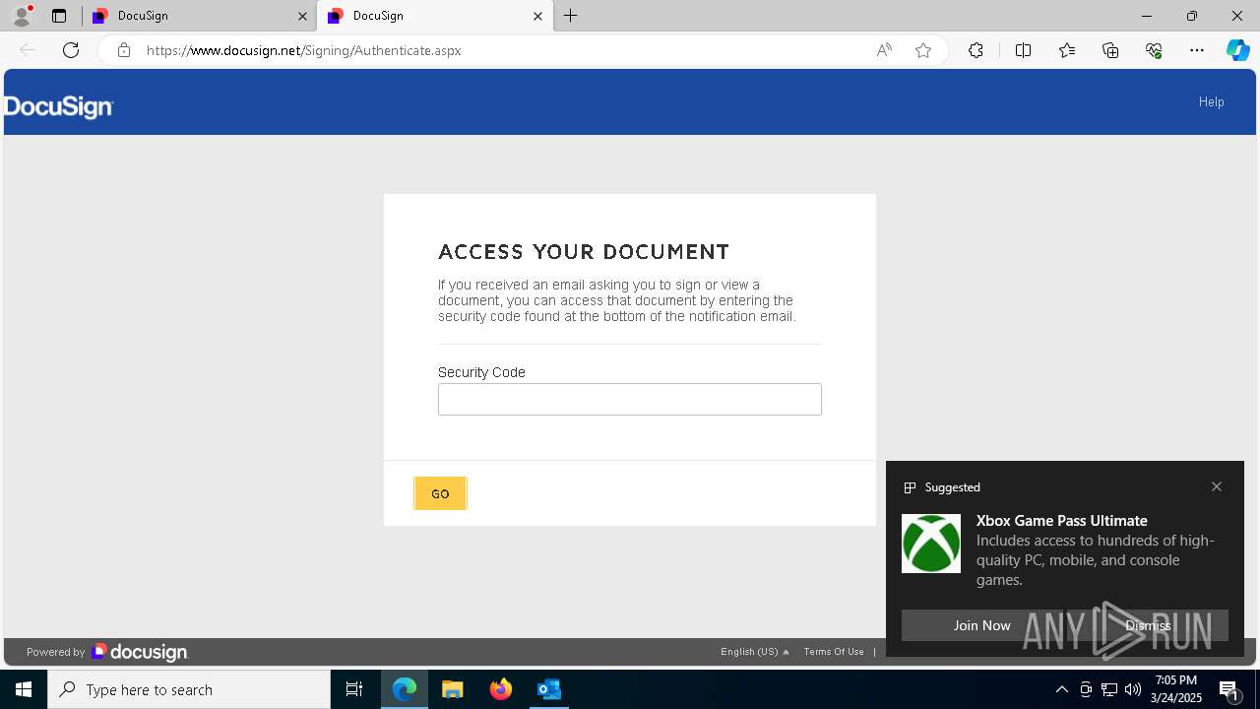Submit with the GO button
The height and width of the screenshot is (709, 1260).
[x=440, y=493]
